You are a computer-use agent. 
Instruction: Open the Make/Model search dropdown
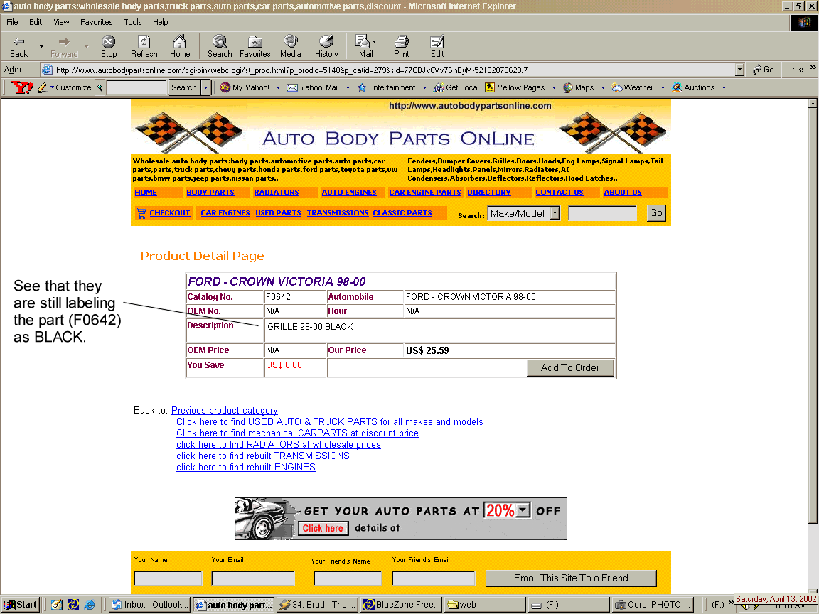(555, 213)
